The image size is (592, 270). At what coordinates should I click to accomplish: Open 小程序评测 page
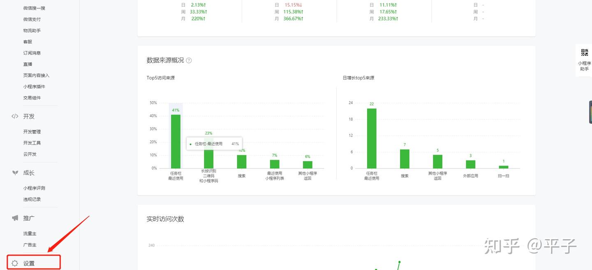(x=34, y=188)
